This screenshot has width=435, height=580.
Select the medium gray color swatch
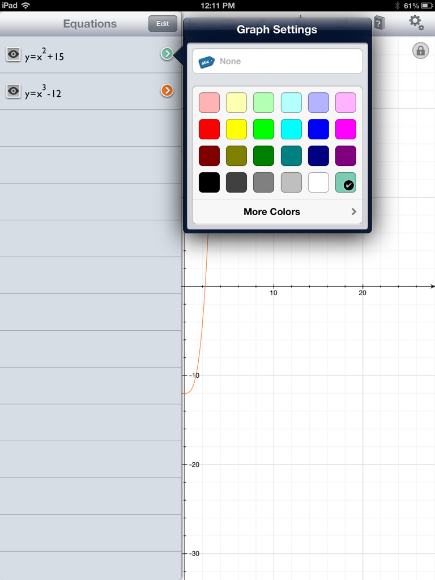click(264, 182)
